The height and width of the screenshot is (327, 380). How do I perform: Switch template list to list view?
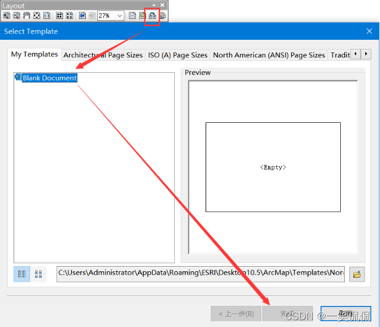pyautogui.click(x=22, y=274)
